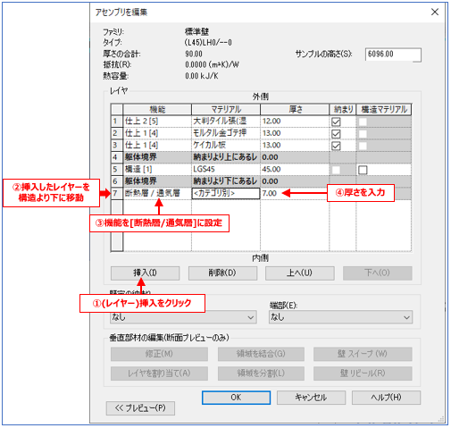Click the 7.00 thickness cell
Viewport: 451px width, 428px height.
(x=295, y=193)
